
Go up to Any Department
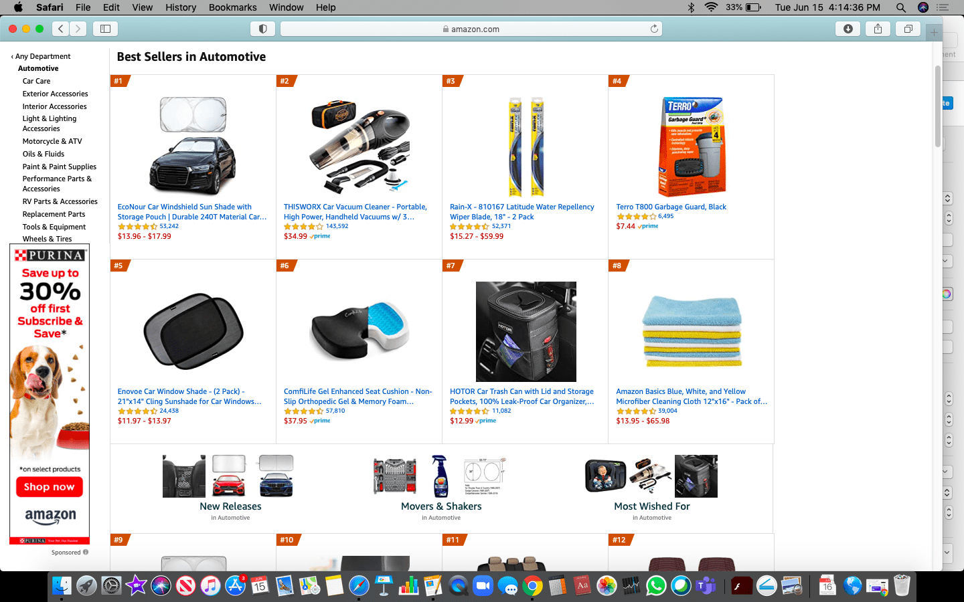click(41, 56)
